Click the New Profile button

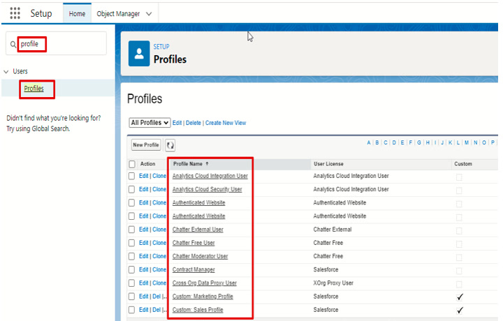(x=146, y=145)
